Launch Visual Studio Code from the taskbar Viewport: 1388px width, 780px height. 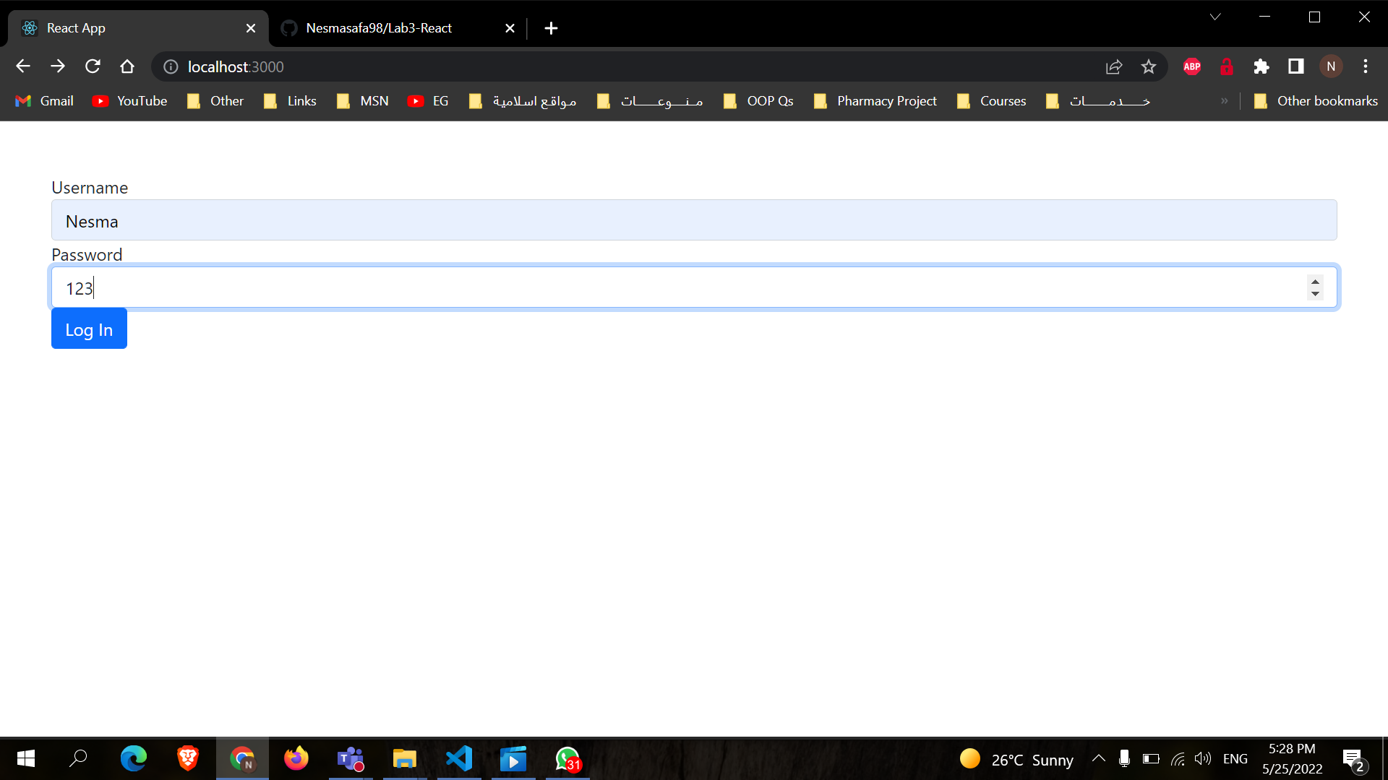pyautogui.click(x=459, y=758)
